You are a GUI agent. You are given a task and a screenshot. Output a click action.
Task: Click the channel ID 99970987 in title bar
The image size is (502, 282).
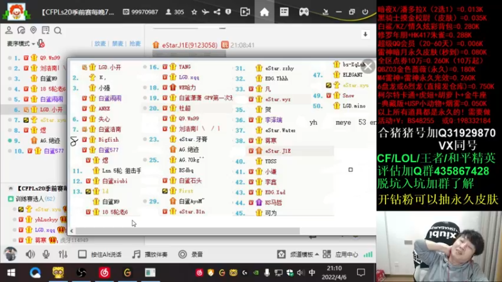tap(144, 12)
